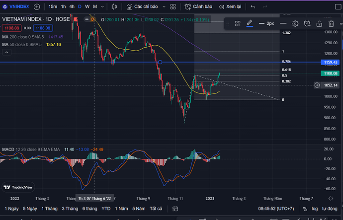The height and width of the screenshot is (220, 343).
Task: Select the 1h timeframe
Action: coord(63,7)
